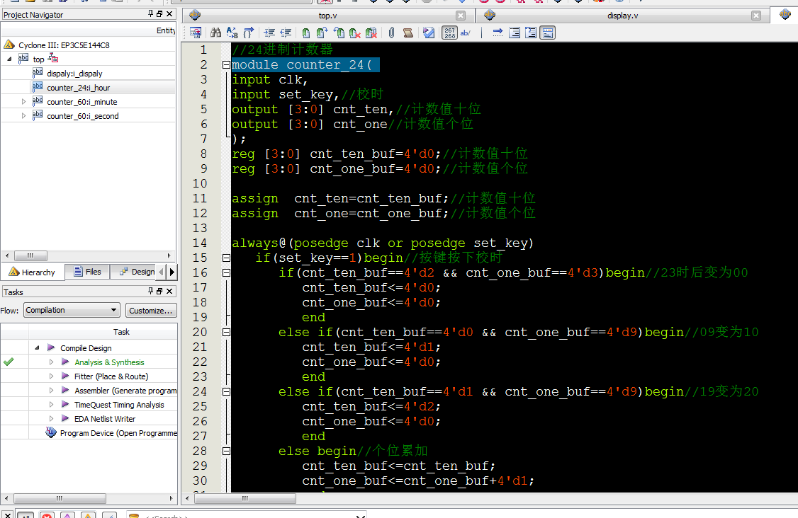
Task: Switch to the top.v editor tab
Action: click(x=327, y=16)
